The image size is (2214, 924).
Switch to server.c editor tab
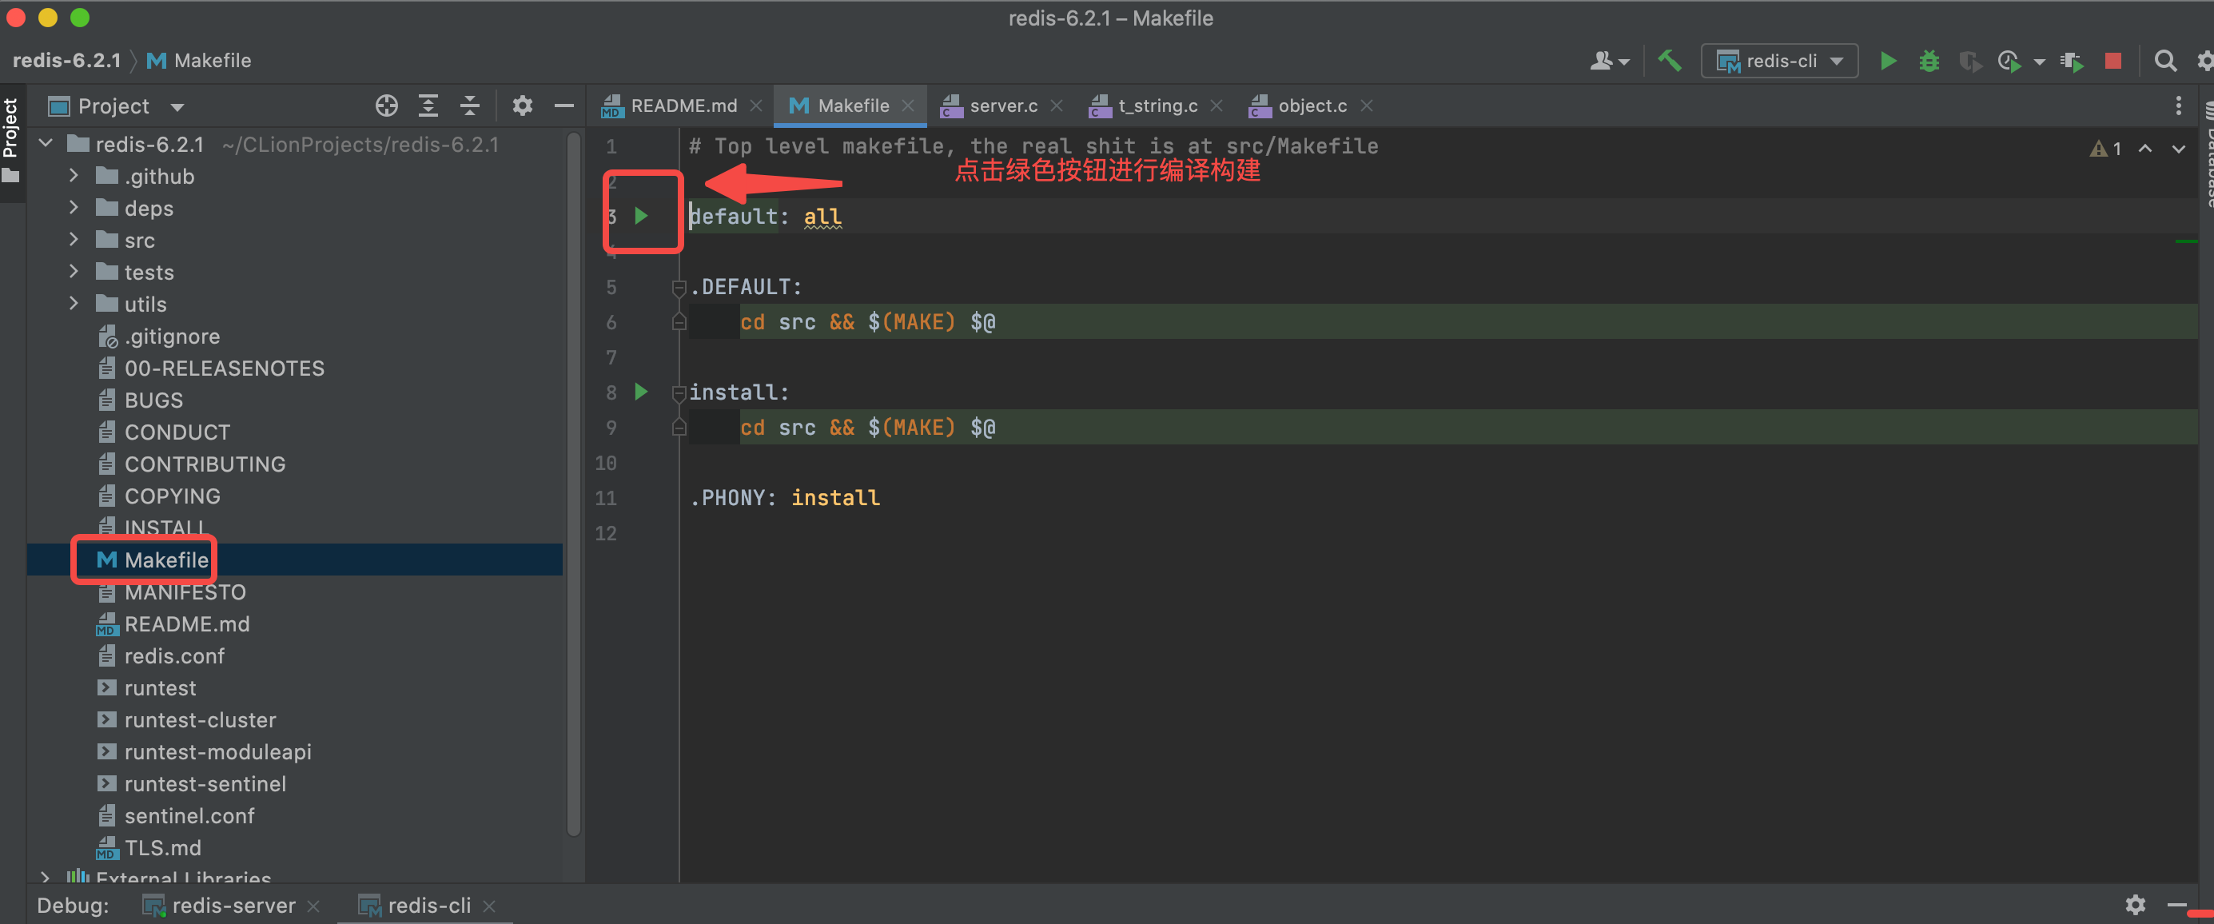point(1002,106)
